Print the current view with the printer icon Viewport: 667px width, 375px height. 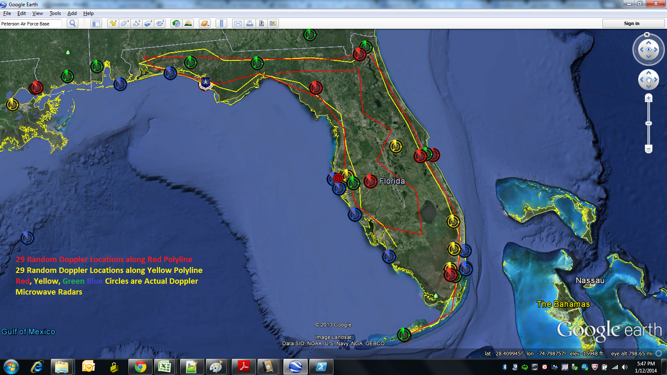(250, 23)
